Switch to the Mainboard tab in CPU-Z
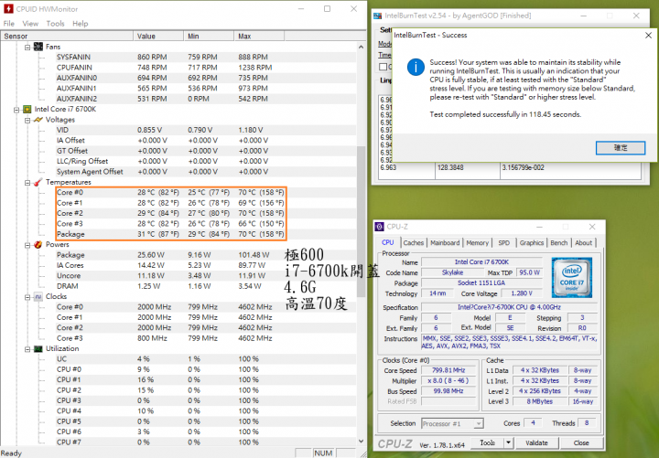 coord(445,242)
